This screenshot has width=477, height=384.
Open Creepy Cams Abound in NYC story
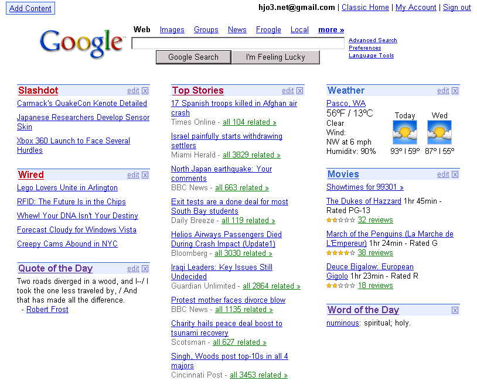point(67,244)
